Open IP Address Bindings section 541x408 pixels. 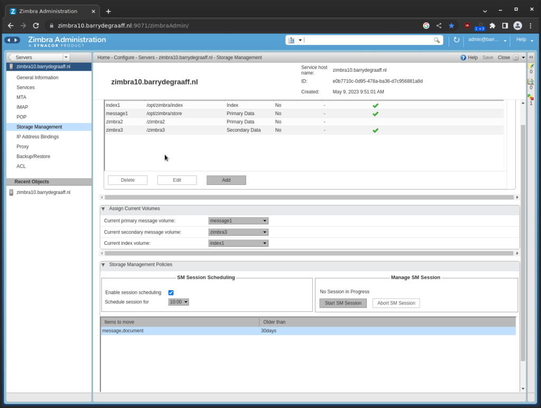pyautogui.click(x=38, y=137)
